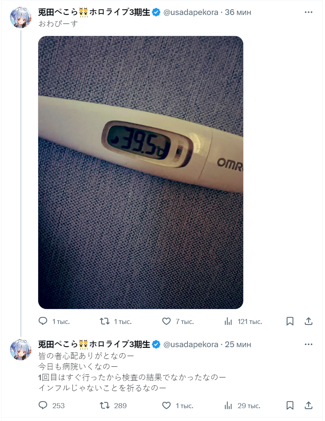This screenshot has height=421, width=325.
Task: Share the thermometer photo tweet
Action: [309, 321]
